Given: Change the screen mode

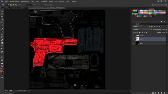Looking at the screenshot, I should (x=2, y=78).
